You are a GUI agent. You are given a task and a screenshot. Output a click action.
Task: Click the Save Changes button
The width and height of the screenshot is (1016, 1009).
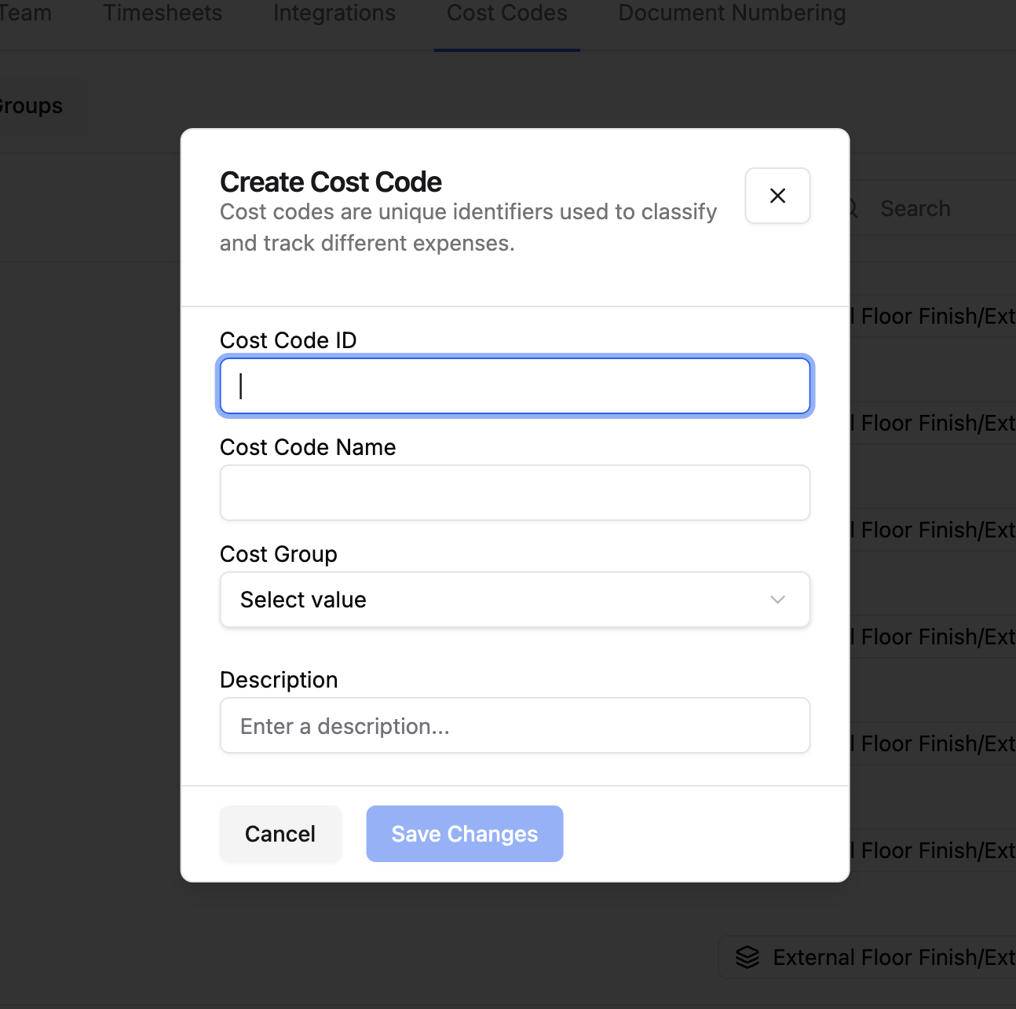(465, 834)
